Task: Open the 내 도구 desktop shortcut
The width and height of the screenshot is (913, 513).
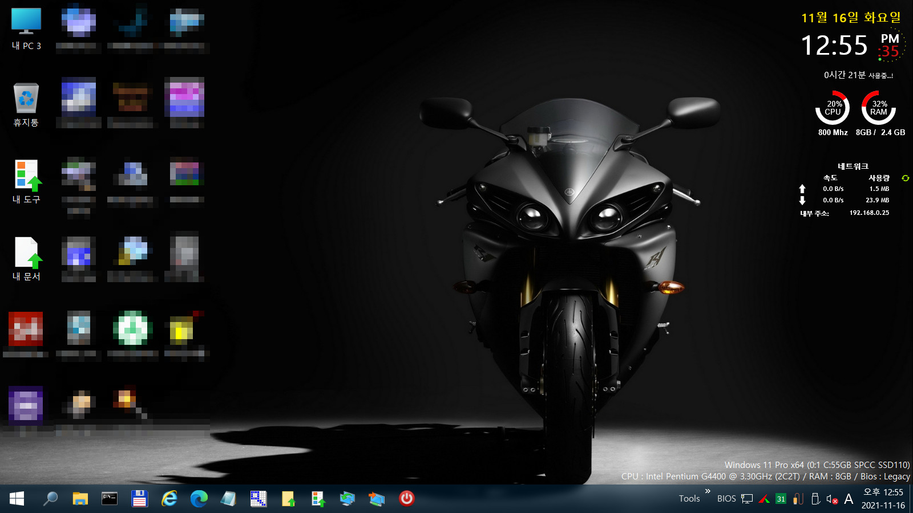Action: pos(26,182)
